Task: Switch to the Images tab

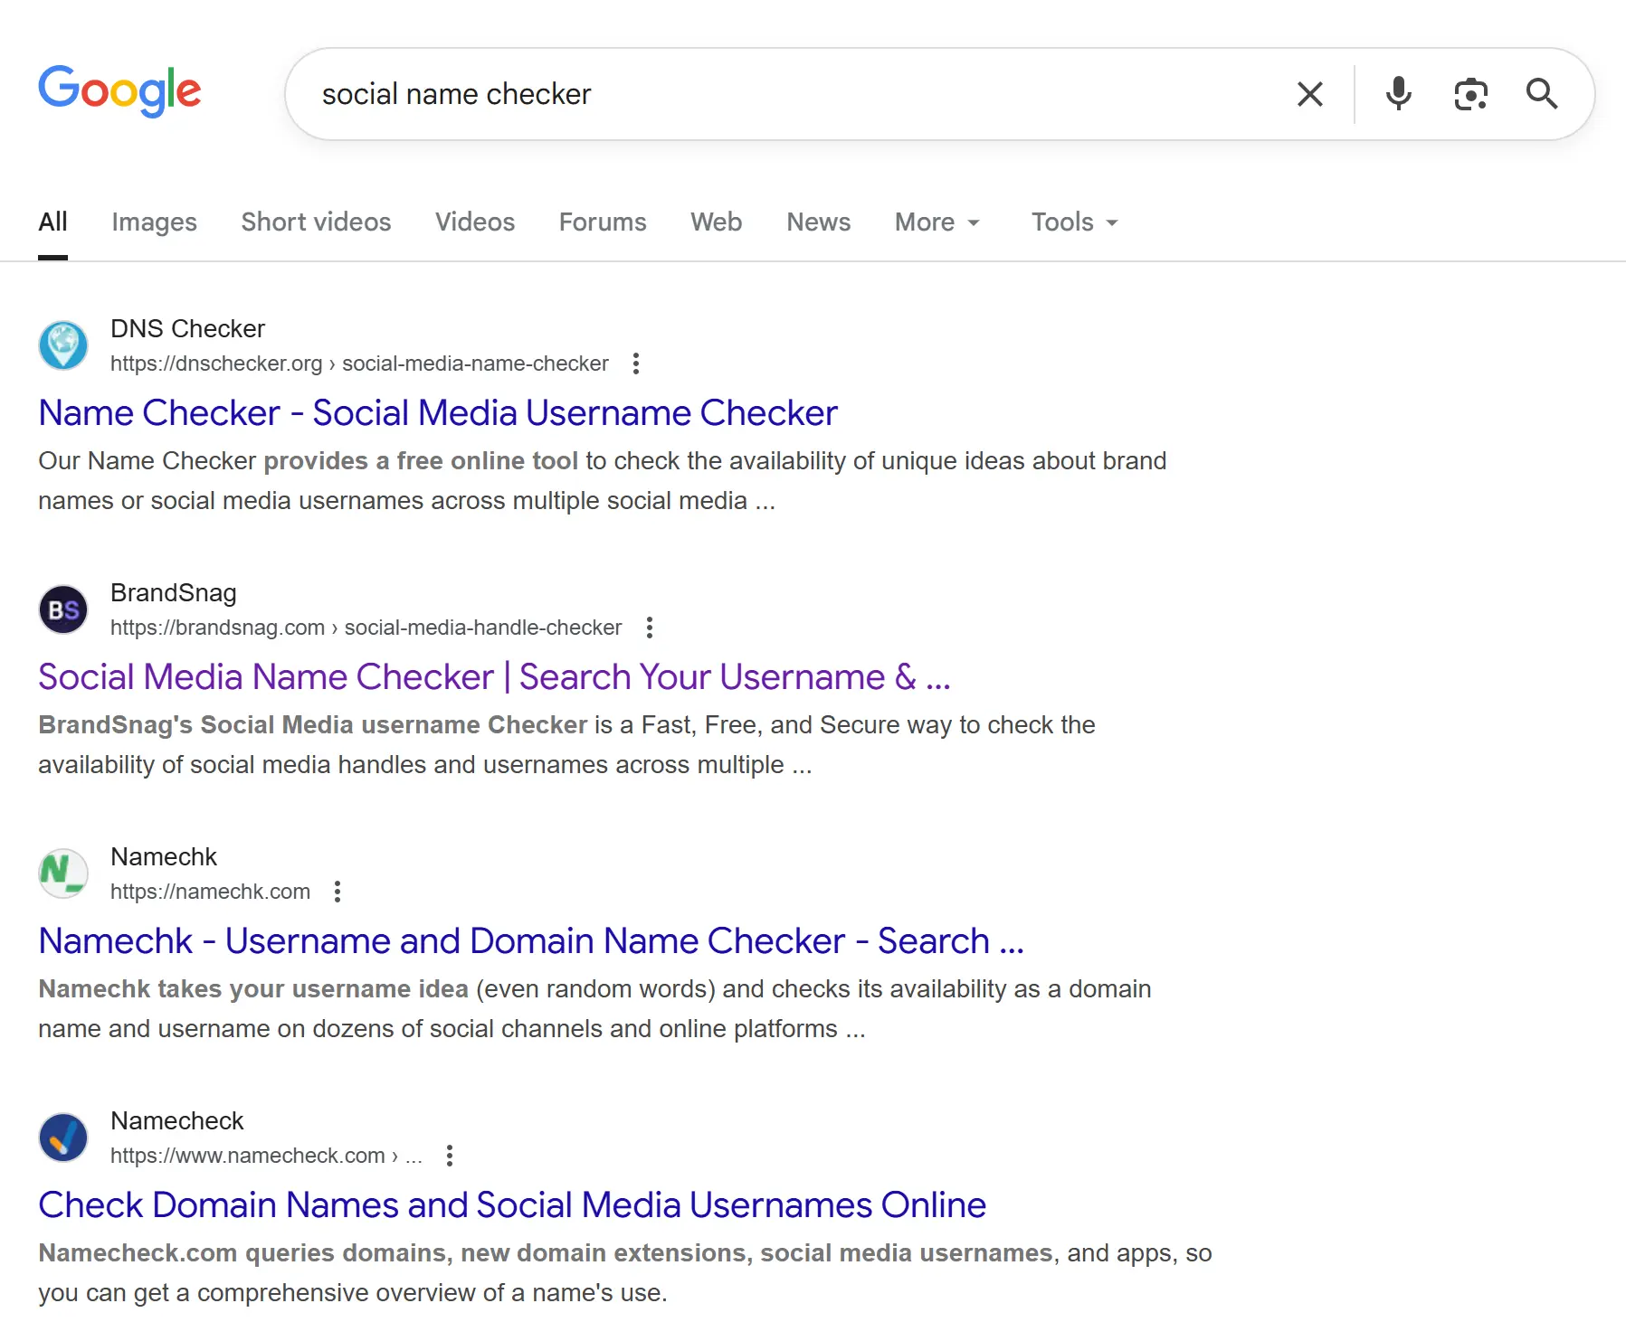Action: point(154,222)
